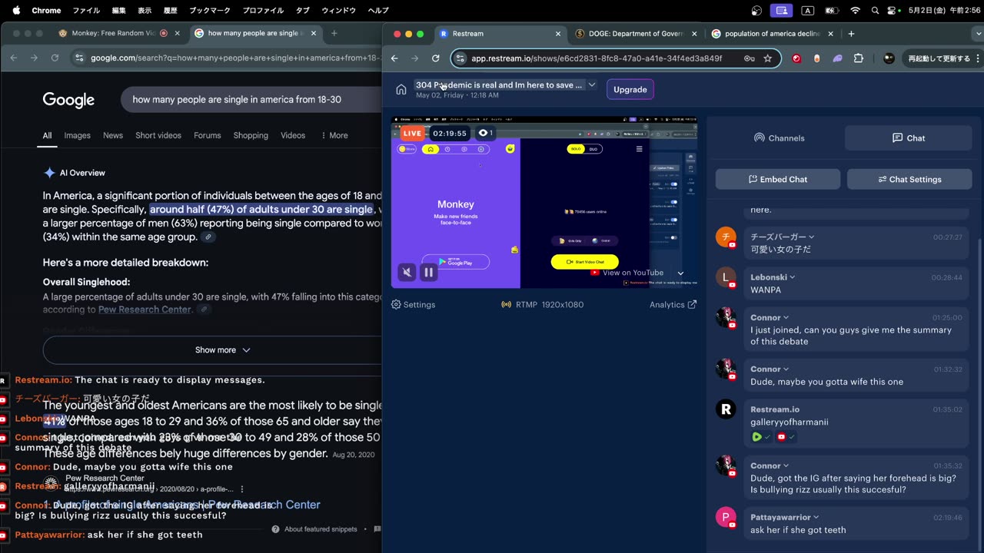Expand Connor options on the 01:25:00 message
984x553 pixels.
pyautogui.click(x=786, y=317)
